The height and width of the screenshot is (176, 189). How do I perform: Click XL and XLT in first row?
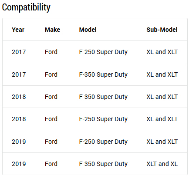click(x=162, y=52)
